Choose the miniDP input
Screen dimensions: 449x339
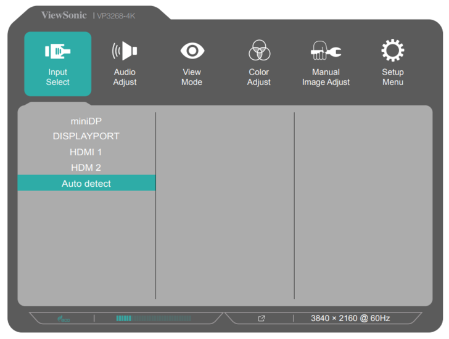pos(86,121)
